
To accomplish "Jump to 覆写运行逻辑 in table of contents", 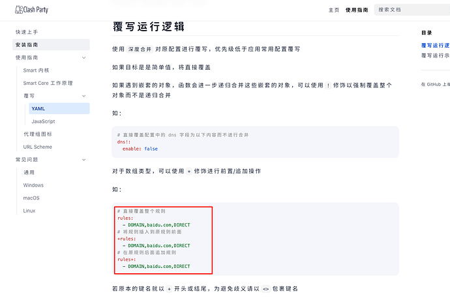I will [436, 46].
